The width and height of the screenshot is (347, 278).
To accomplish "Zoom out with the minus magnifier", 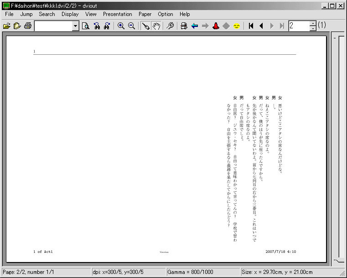I will tap(132, 26).
